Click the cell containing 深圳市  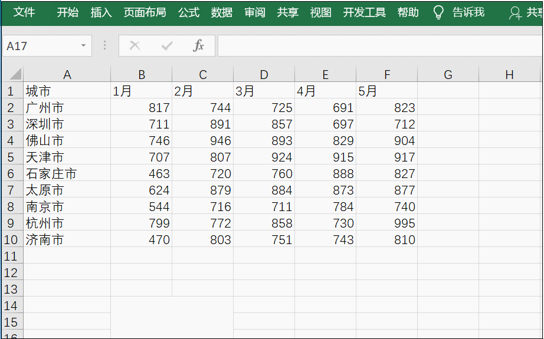tap(67, 124)
